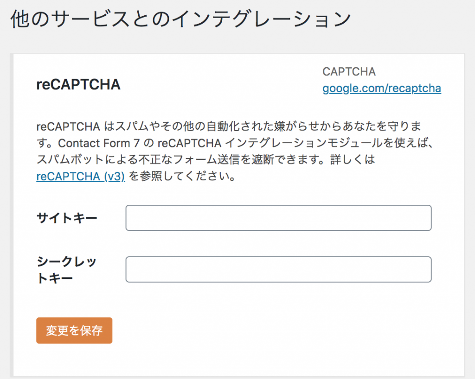Place cursor in the site key text box
The width and height of the screenshot is (475, 379).
point(278,218)
